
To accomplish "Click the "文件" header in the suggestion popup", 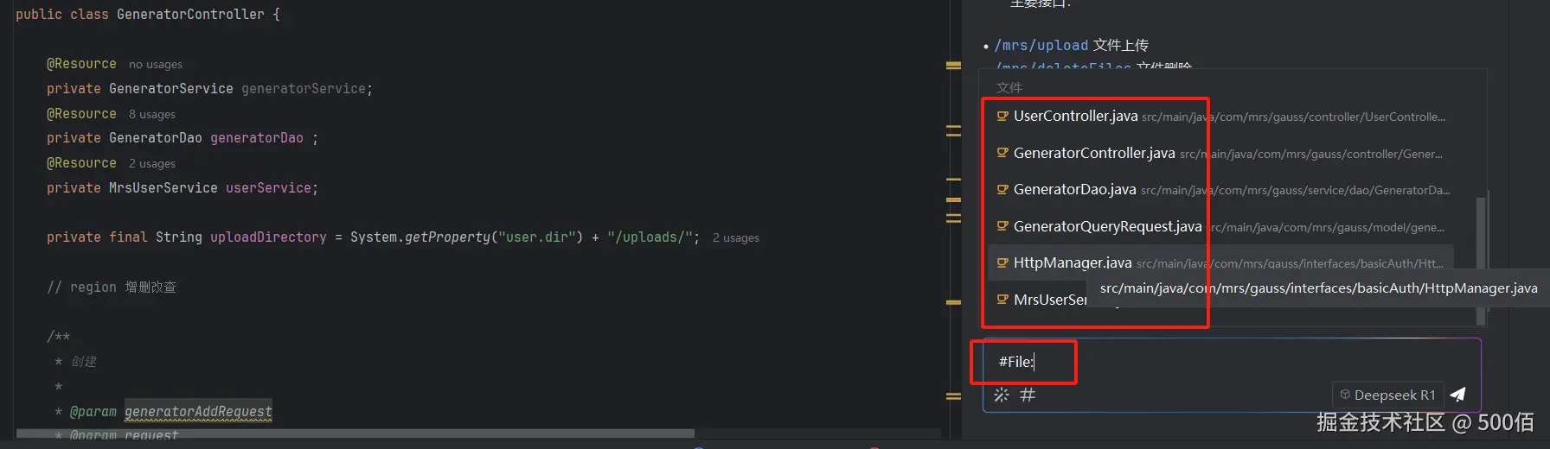I will coord(1009,87).
